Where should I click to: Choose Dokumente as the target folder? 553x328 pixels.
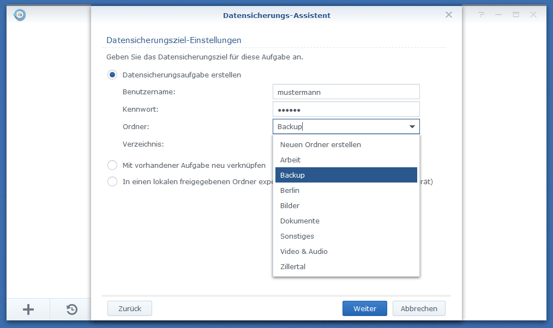[x=299, y=221]
